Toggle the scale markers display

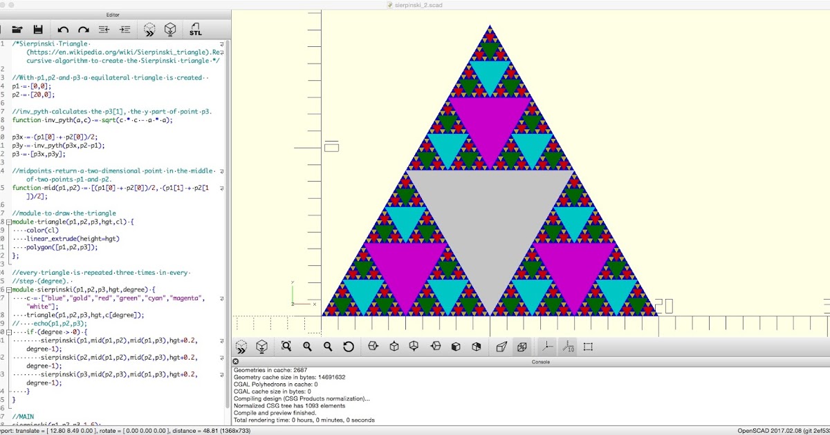(x=566, y=347)
